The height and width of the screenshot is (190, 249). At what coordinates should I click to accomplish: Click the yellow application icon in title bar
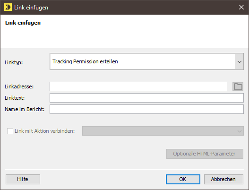[8, 7]
